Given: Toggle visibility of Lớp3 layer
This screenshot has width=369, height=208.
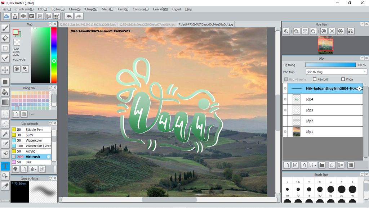Looking at the screenshot, I should pyautogui.click(x=285, y=110).
